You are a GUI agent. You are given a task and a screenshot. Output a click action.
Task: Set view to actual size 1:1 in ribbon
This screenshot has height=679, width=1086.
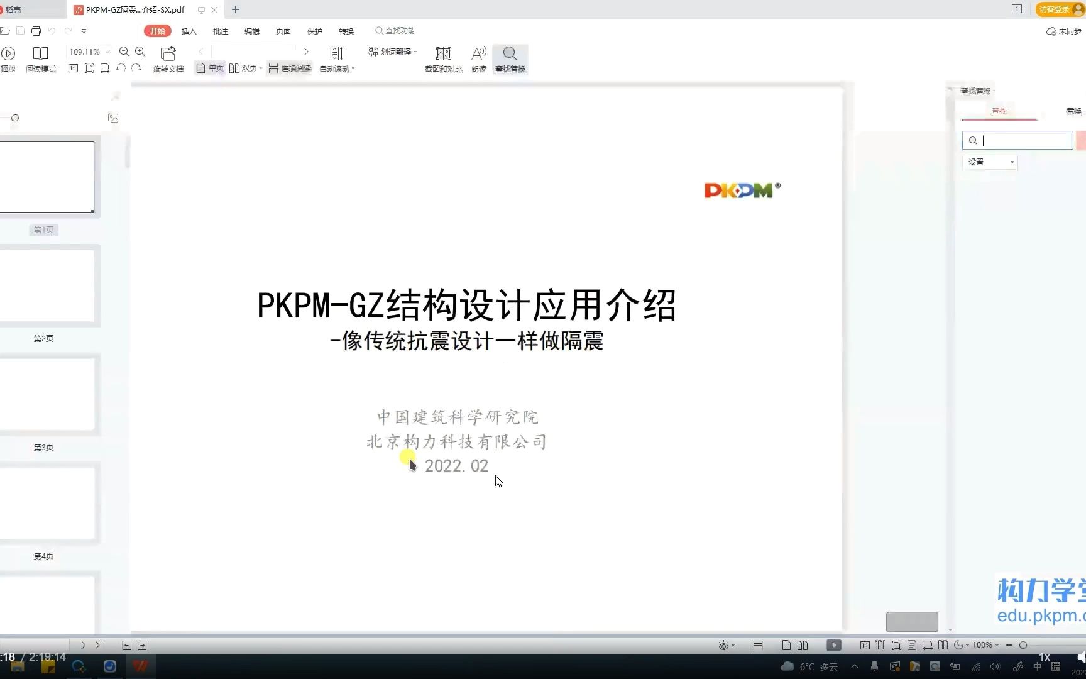click(x=74, y=68)
